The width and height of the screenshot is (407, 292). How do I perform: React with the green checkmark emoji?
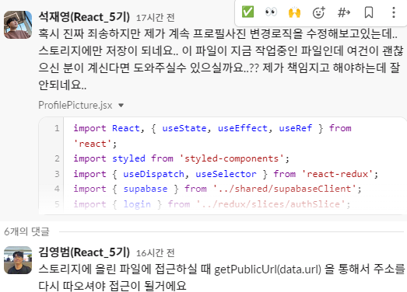[x=247, y=12]
